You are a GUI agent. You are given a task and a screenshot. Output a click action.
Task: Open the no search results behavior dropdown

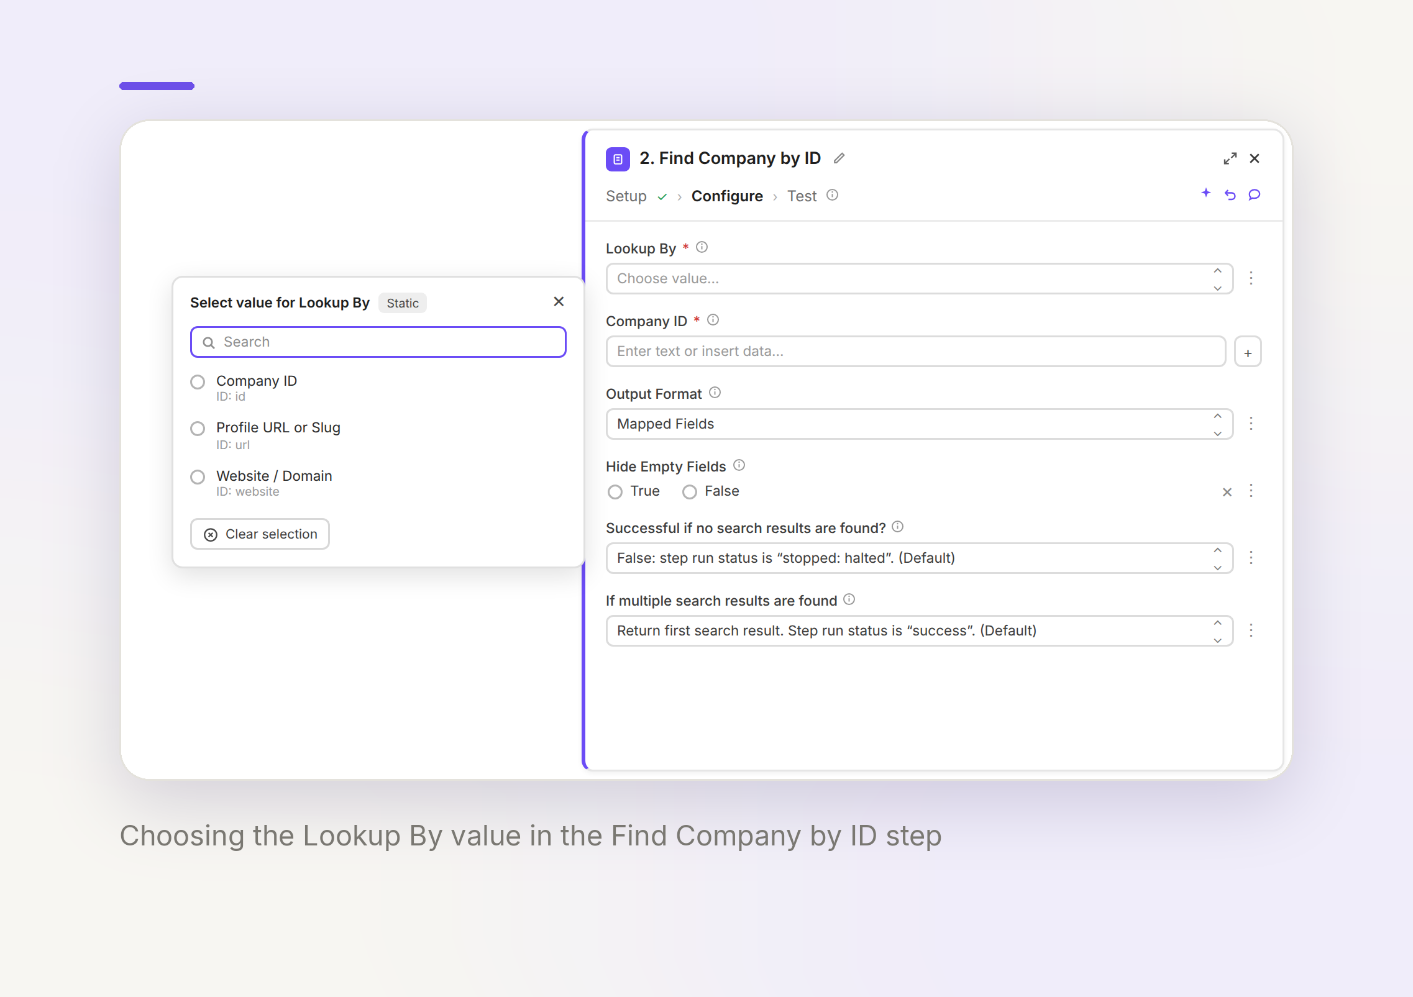(x=920, y=558)
